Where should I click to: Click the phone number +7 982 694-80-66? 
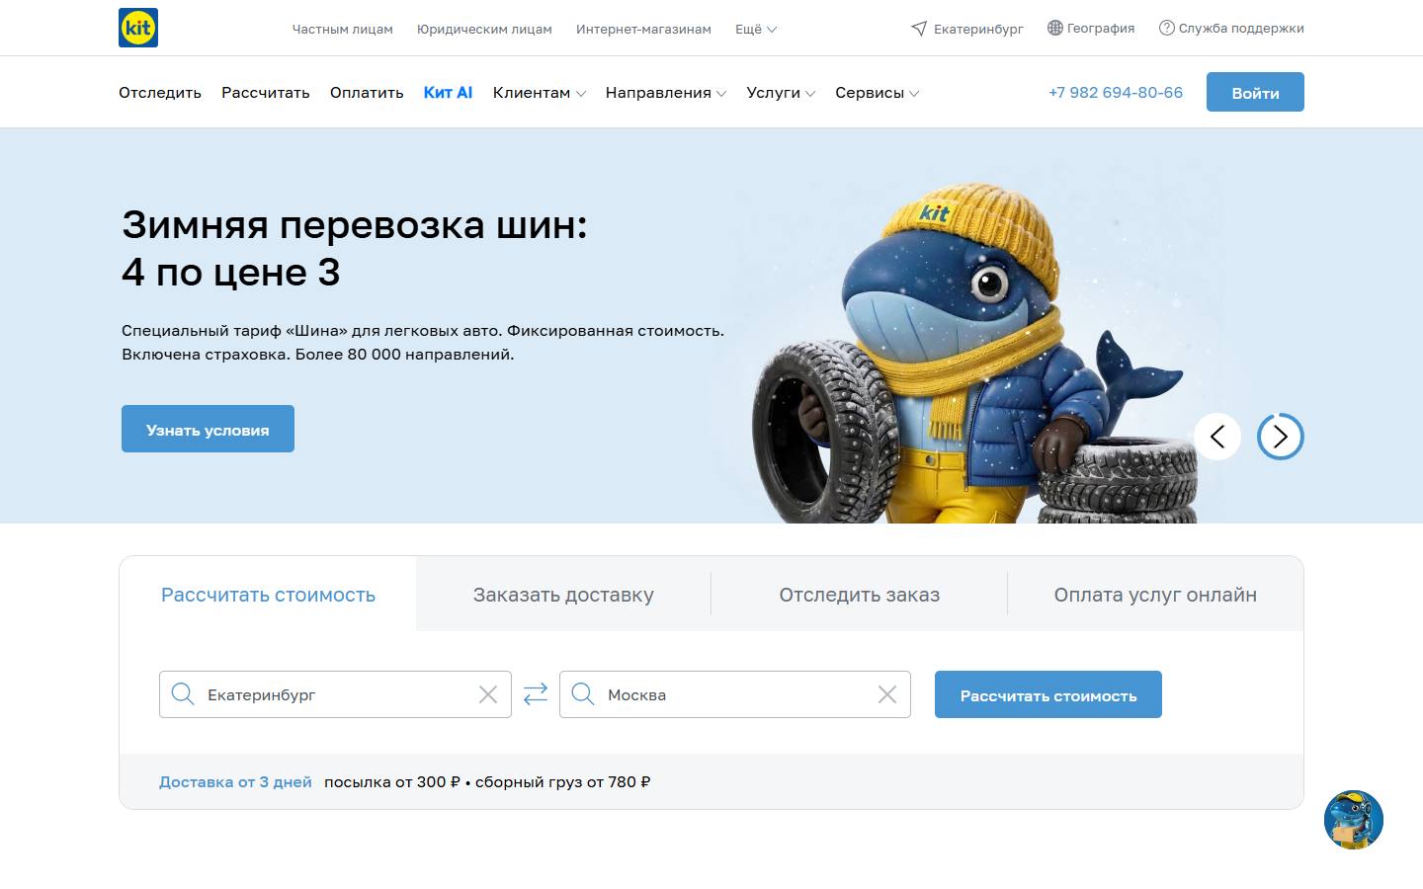[1116, 93]
